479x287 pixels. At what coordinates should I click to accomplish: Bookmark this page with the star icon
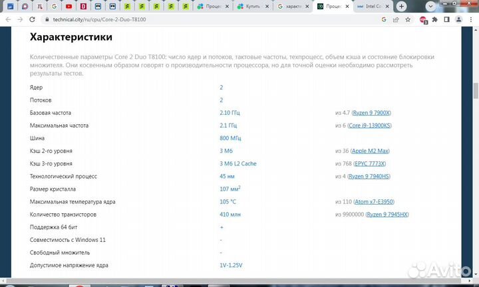pos(408,19)
